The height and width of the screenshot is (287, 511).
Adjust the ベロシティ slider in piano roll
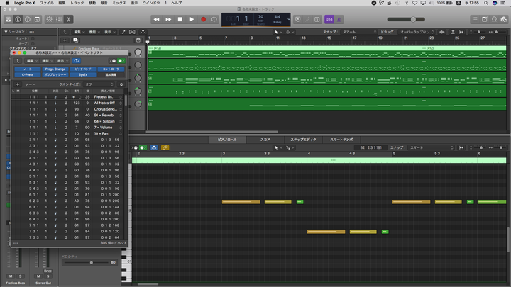click(x=86, y=263)
